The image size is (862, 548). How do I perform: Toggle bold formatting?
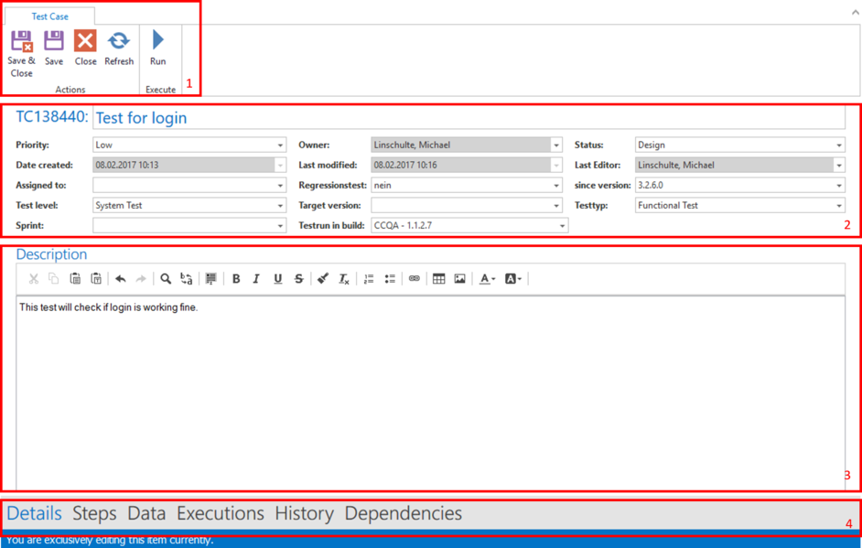click(236, 279)
